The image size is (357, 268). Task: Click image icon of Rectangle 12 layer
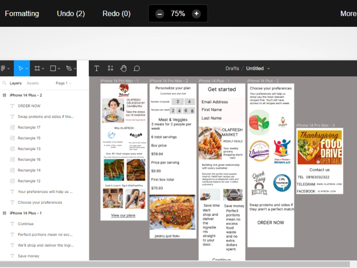coord(12,181)
